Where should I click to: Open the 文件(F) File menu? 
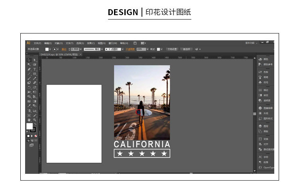[x=37, y=43]
